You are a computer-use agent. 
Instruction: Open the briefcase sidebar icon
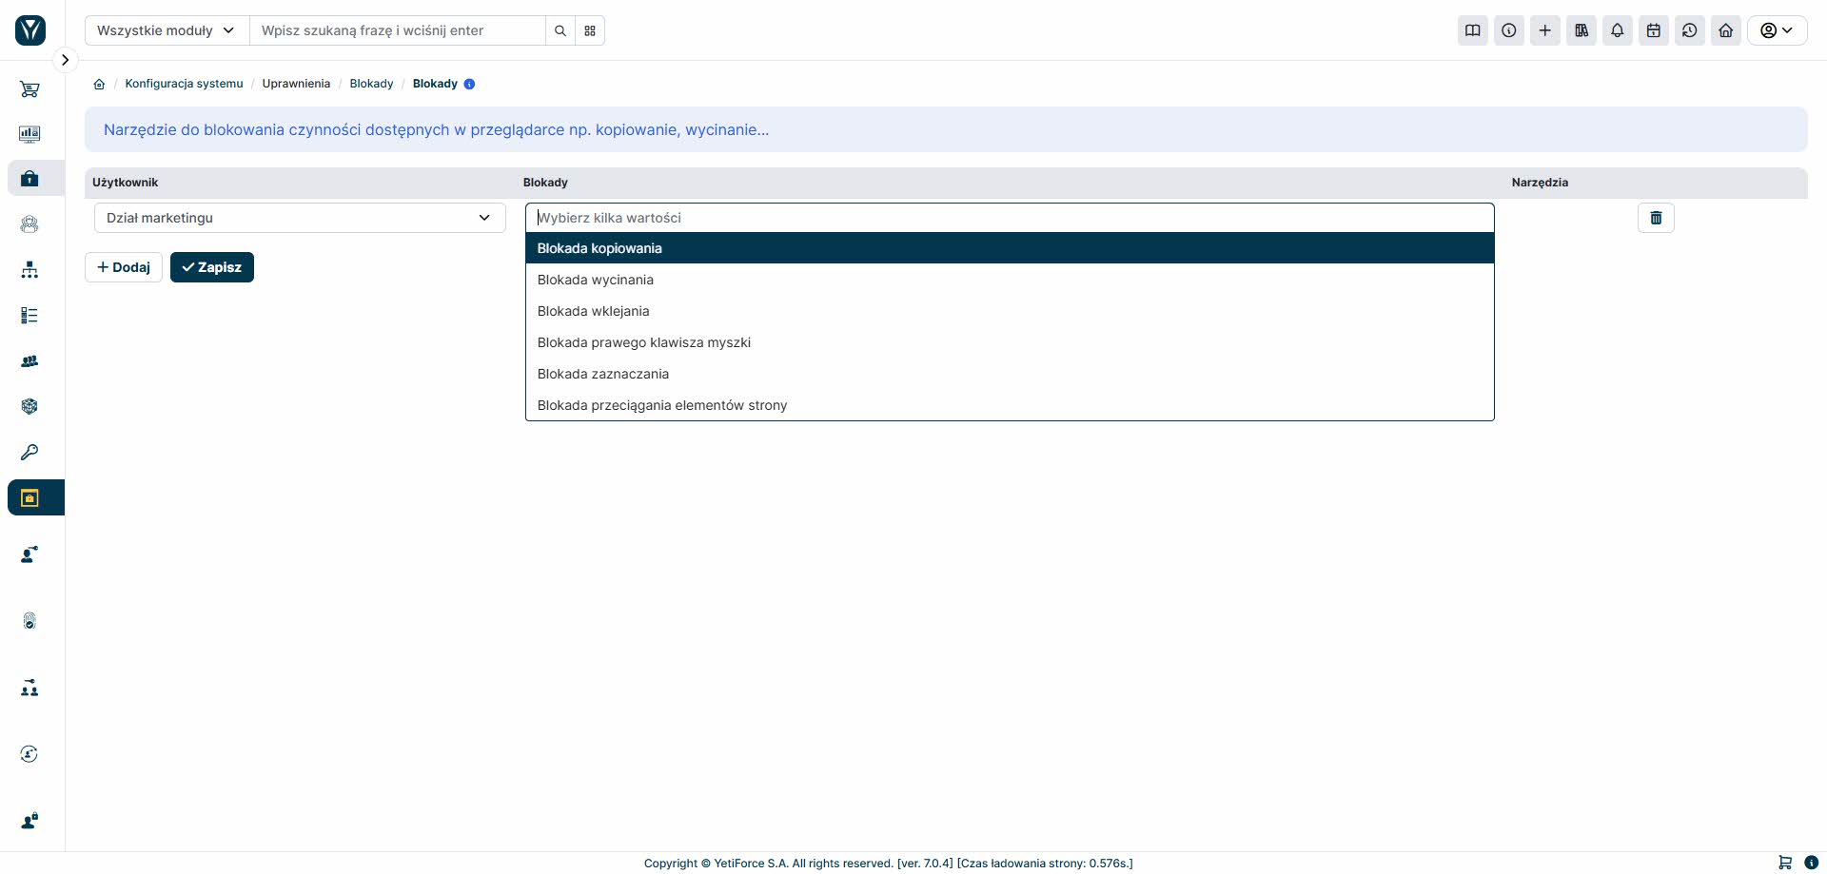click(29, 179)
